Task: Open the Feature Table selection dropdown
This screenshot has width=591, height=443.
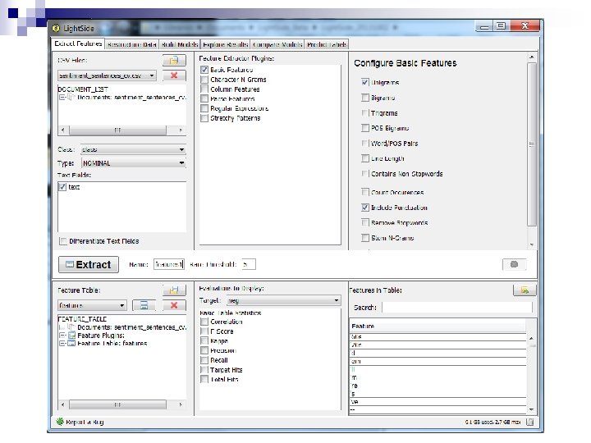Action: point(92,305)
